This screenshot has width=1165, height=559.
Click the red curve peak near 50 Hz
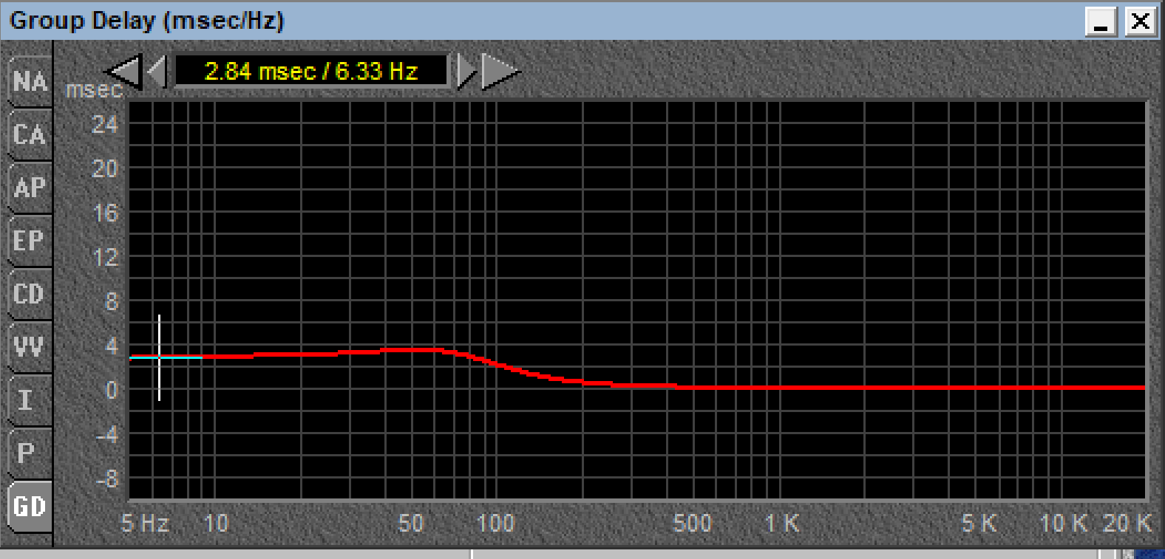pyautogui.click(x=411, y=350)
